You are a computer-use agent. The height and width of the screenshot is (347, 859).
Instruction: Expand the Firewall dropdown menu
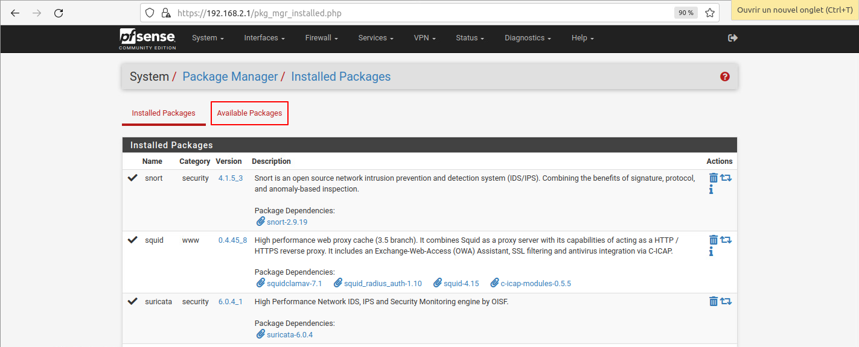coord(321,38)
